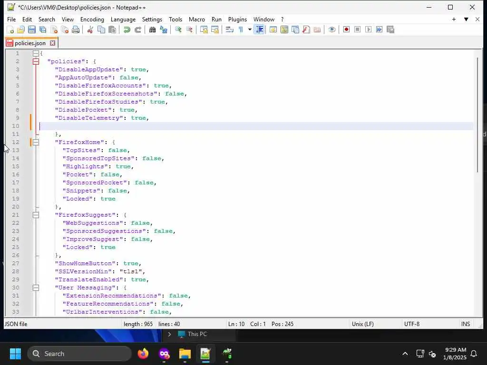Open the User Defined Language icon
487x365 pixels.
273,29
